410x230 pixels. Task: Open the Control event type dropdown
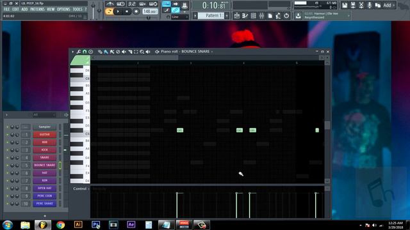(x=81, y=188)
